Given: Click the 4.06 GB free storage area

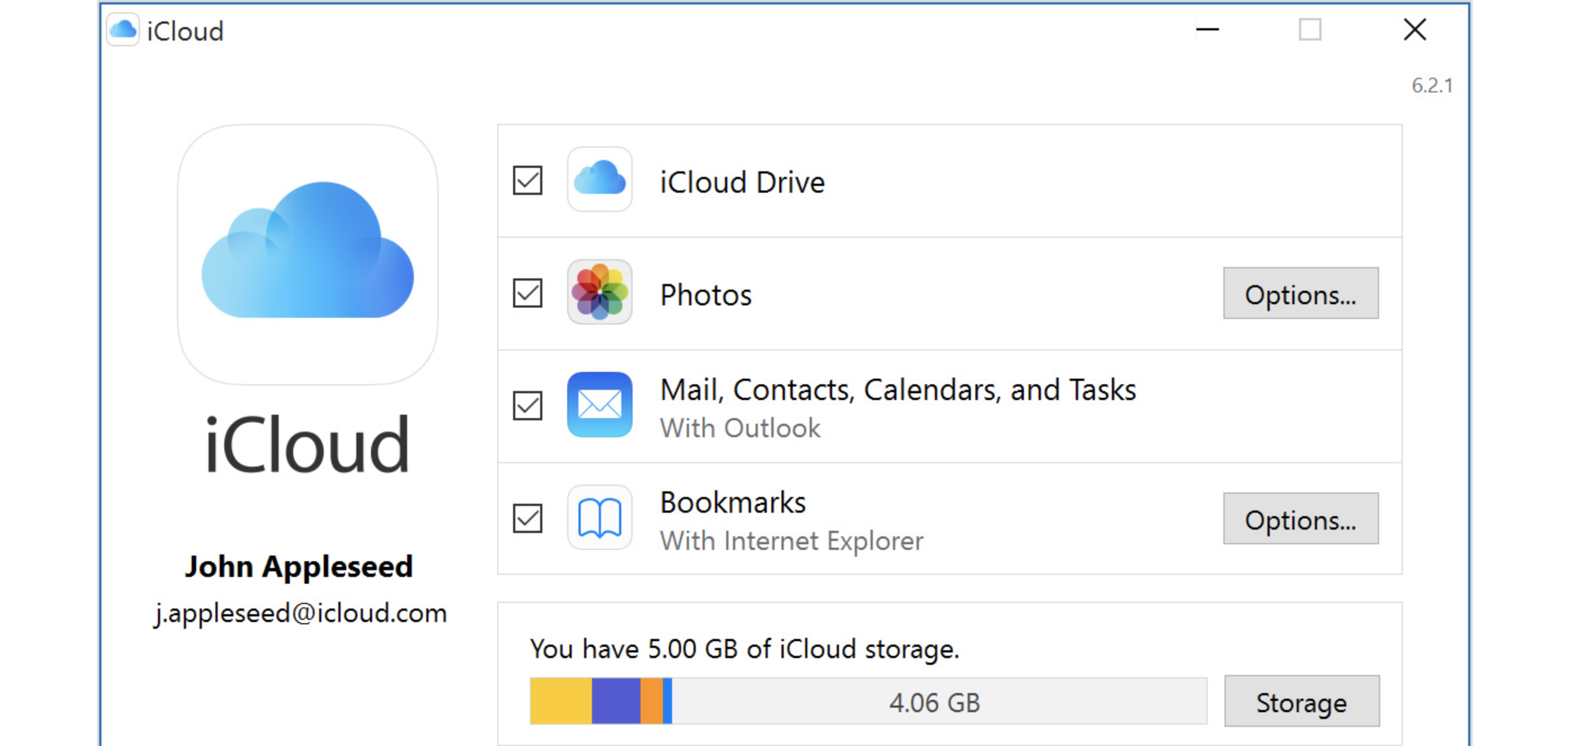Looking at the screenshot, I should (x=934, y=701).
